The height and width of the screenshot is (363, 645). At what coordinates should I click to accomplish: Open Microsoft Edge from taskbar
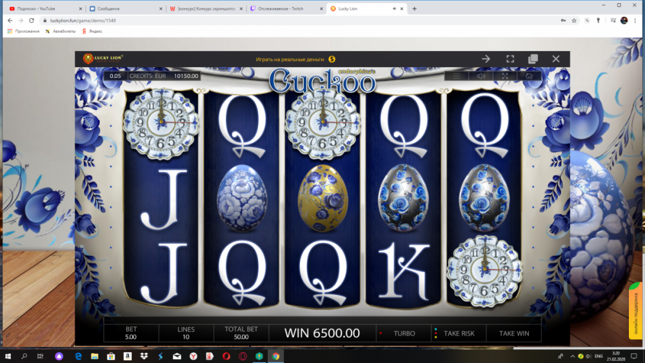[78, 356]
